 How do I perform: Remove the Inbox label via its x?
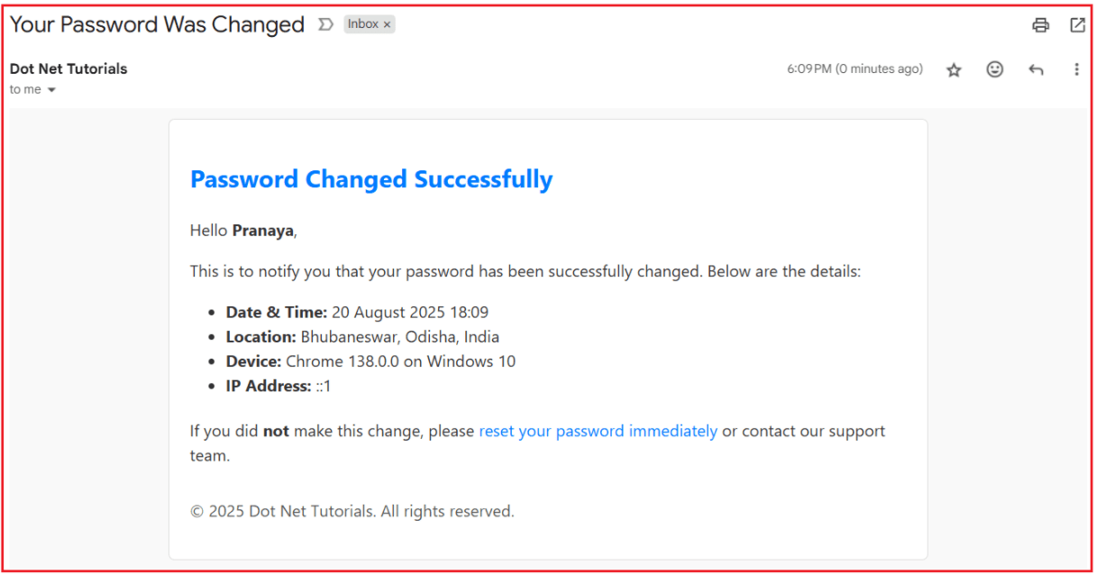pos(388,25)
